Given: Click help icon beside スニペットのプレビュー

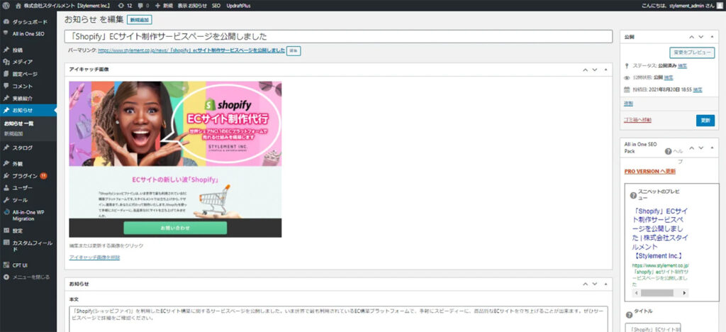Looking at the screenshot, I should (x=633, y=195).
